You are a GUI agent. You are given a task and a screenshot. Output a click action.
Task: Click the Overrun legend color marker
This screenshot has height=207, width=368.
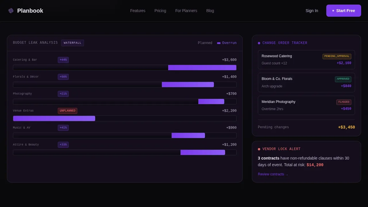point(219,43)
